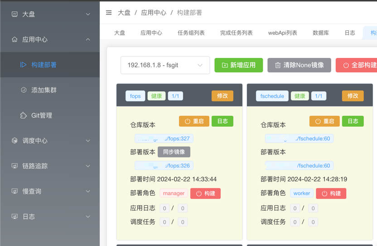The width and height of the screenshot is (377, 246).
Task: Click the power icon on fschedule 重启 button
Action: (318, 121)
